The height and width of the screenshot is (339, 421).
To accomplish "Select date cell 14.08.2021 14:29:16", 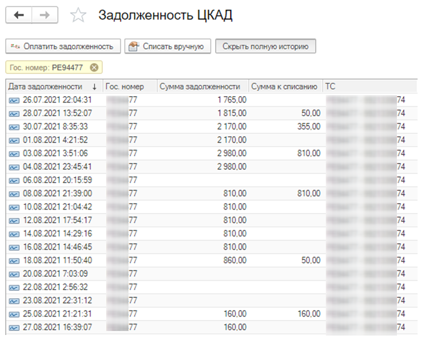I will click(57, 234).
